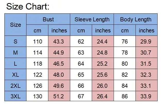Click the Sleeve Length header cell
163x104 pixels.
tap(92, 19)
